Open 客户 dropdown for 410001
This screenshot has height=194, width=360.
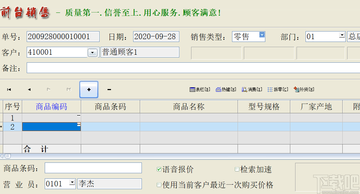pyautogui.click(x=93, y=53)
